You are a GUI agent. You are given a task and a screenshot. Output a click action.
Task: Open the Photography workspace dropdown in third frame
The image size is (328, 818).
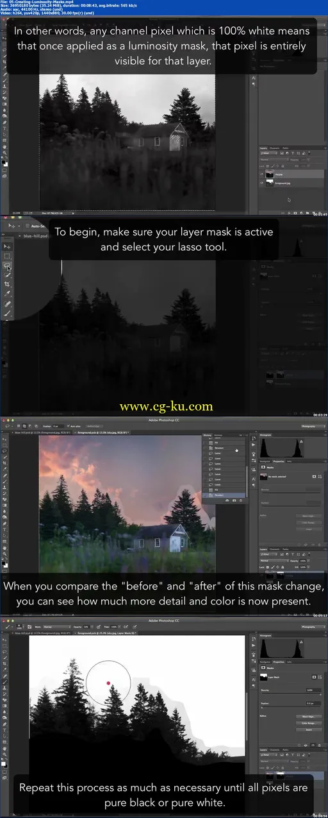point(313,426)
